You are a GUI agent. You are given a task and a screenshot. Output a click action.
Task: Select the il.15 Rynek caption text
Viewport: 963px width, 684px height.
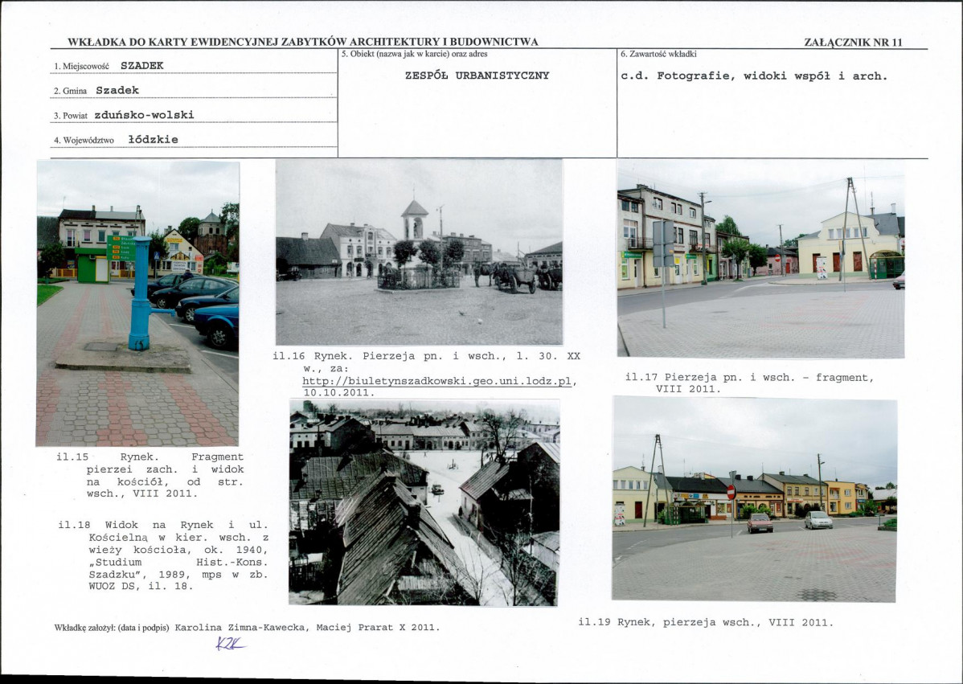150,476
